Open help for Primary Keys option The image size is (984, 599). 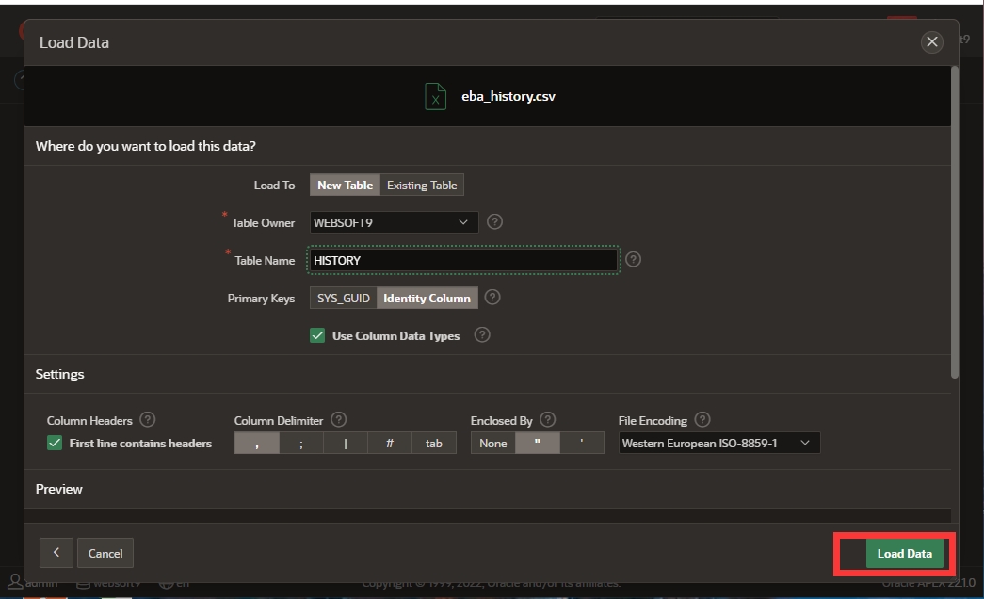[x=492, y=298]
